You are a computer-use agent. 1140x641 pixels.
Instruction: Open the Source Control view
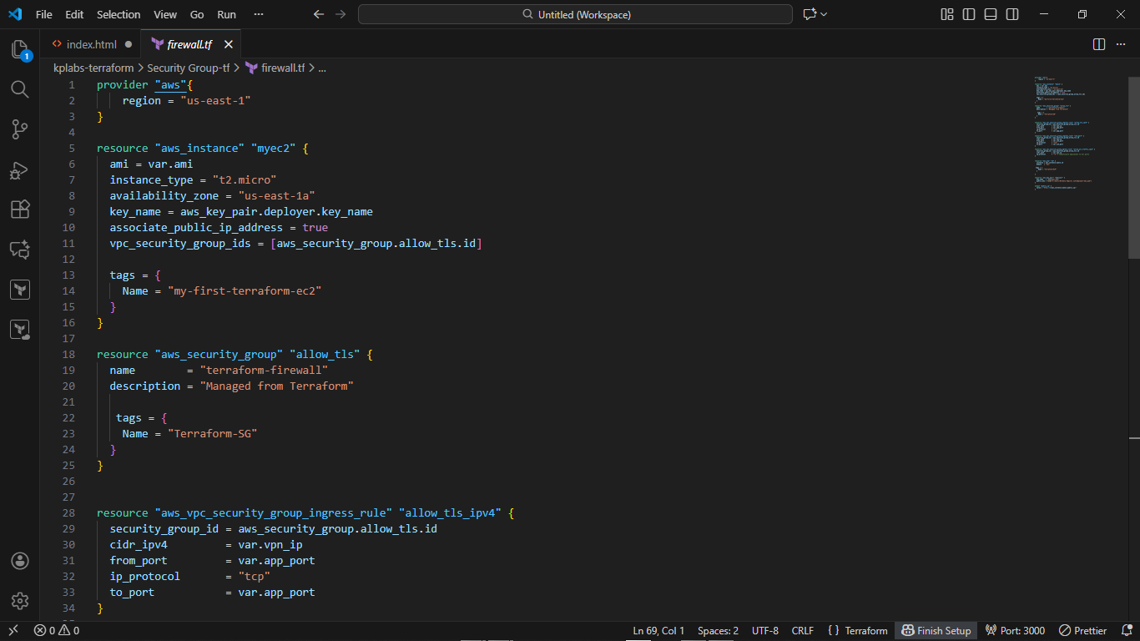(x=20, y=129)
